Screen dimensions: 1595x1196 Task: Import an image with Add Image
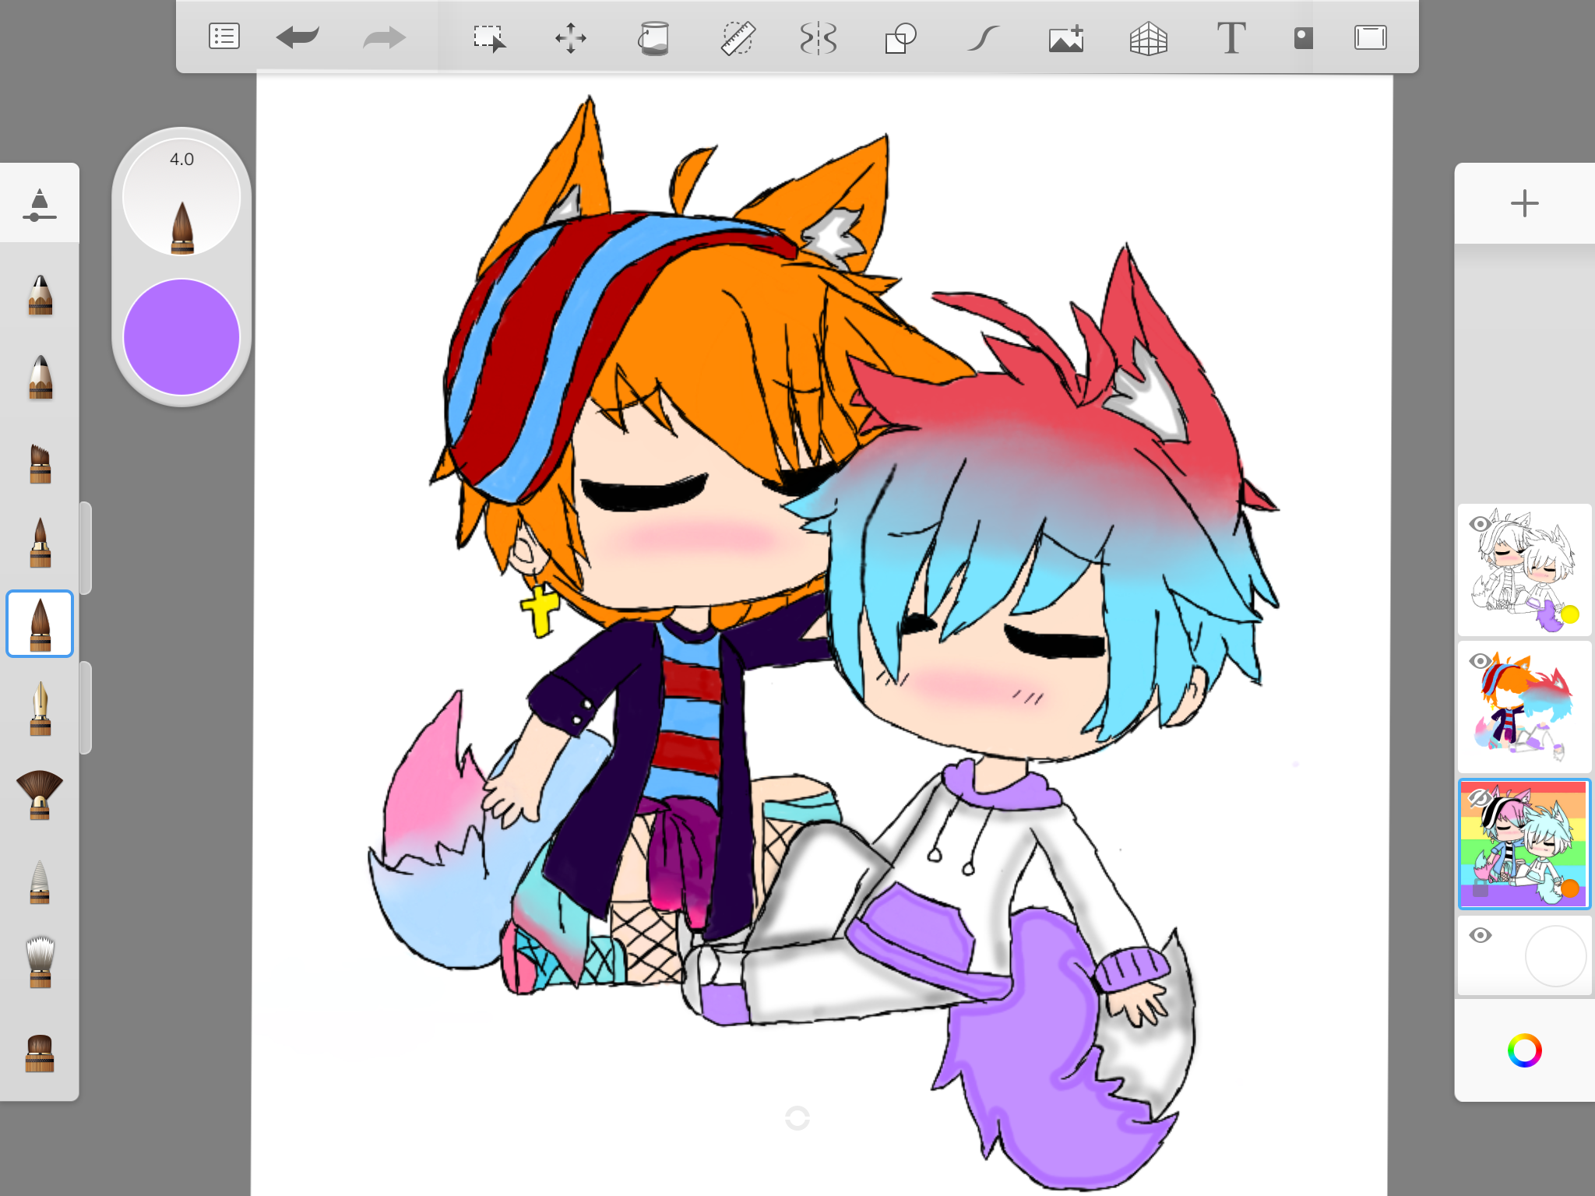click(x=1066, y=37)
